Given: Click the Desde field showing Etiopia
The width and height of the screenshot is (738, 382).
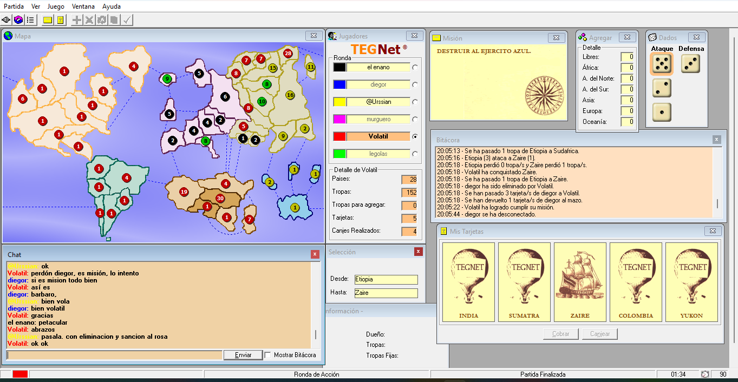Looking at the screenshot, I should pos(386,279).
